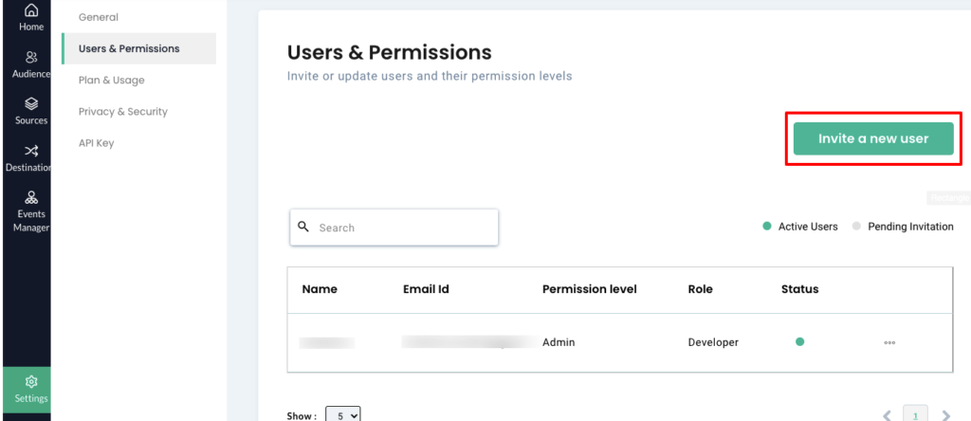
Task: Open the Sources layers icon
Action: point(31,103)
